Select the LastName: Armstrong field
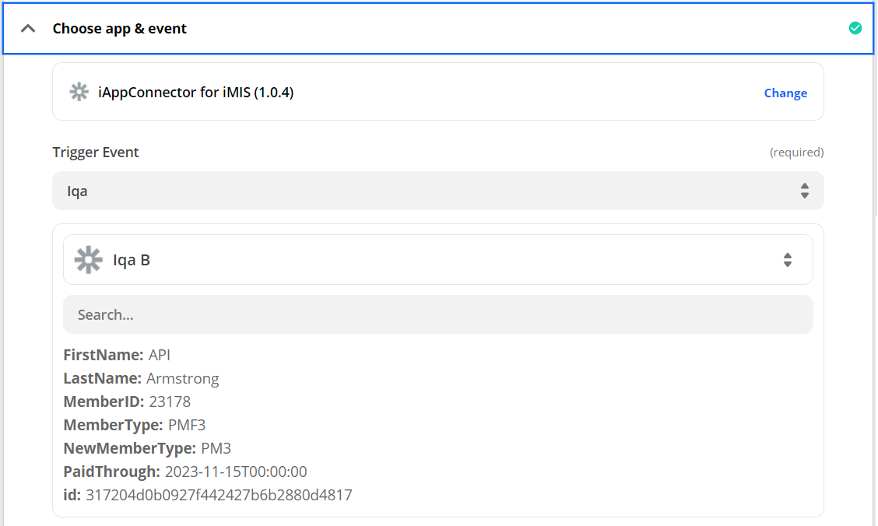The width and height of the screenshot is (878, 526). (141, 379)
